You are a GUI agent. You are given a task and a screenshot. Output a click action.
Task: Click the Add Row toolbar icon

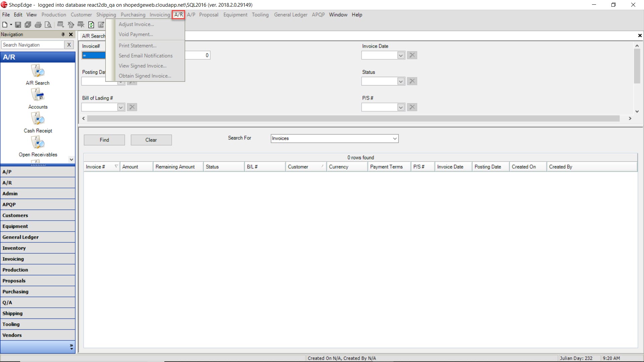click(61, 24)
